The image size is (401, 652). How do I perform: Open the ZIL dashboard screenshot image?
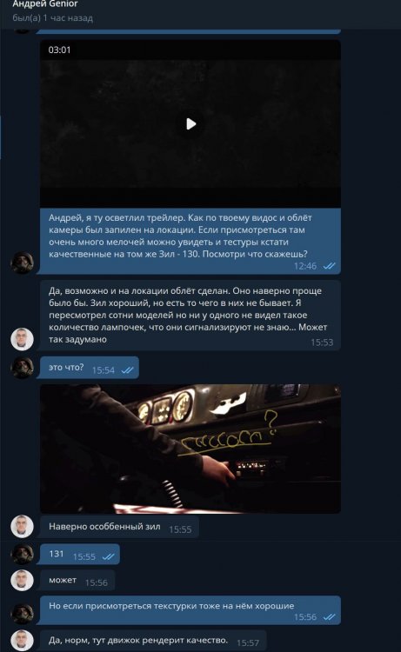pyautogui.click(x=190, y=449)
